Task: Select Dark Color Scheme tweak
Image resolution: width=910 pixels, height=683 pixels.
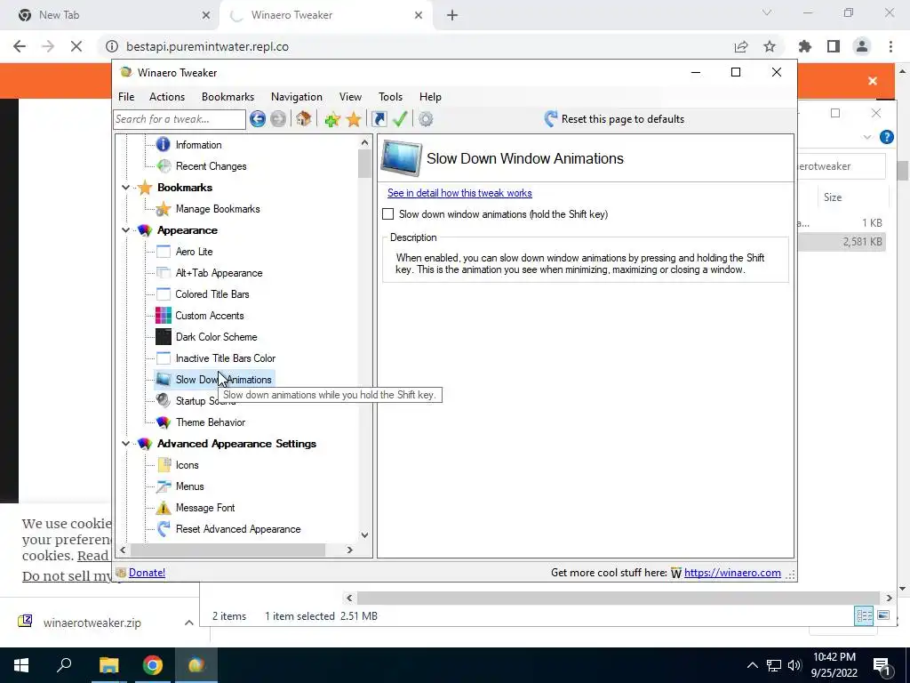Action: tap(216, 337)
